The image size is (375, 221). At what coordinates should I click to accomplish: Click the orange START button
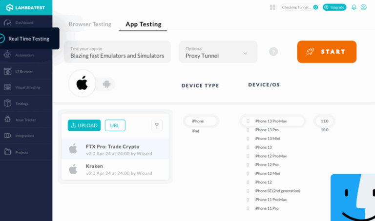[x=327, y=52]
